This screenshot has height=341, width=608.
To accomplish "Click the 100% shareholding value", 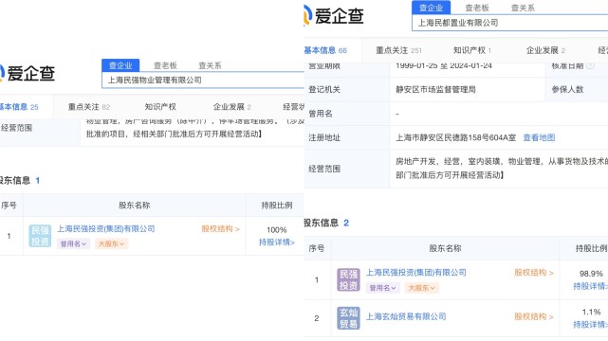I will pyautogui.click(x=276, y=230).
